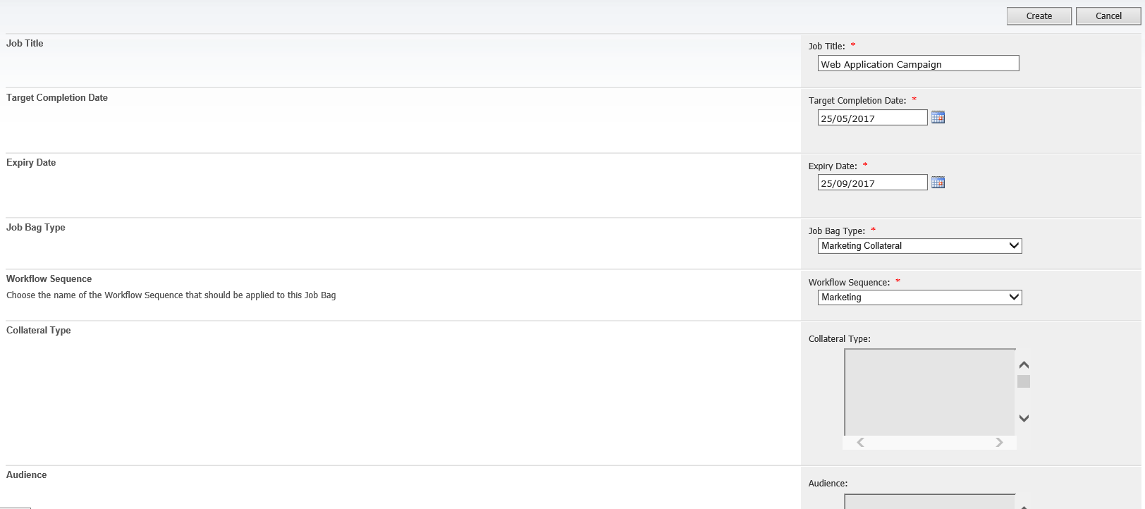Click the Collateral Type vertical scrollbar thumb
This screenshot has height=509, width=1145.
[x=1024, y=381]
